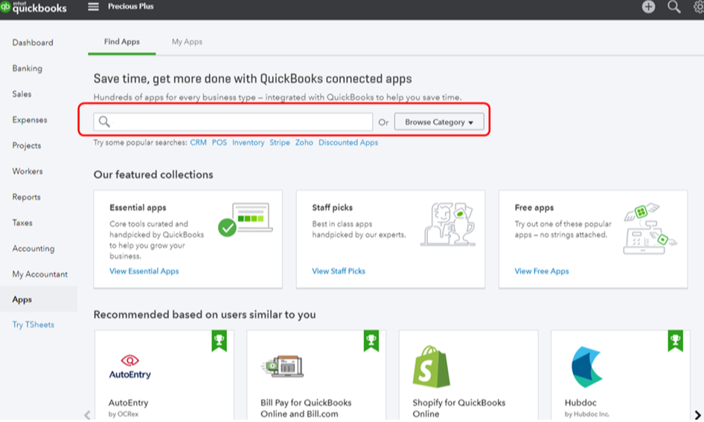This screenshot has width=704, height=422.
Task: Click the QuickBooks logo
Action: pyautogui.click(x=33, y=7)
